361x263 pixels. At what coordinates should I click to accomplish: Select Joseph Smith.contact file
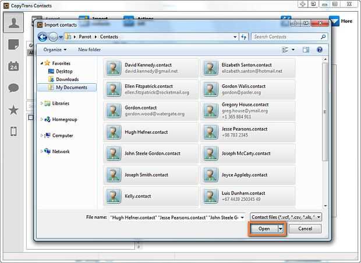(x=151, y=175)
